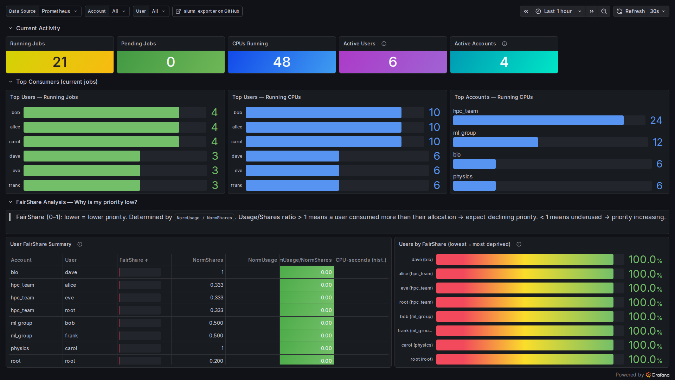Click the physics account label
This screenshot has width=675, height=380.
tap(463, 177)
